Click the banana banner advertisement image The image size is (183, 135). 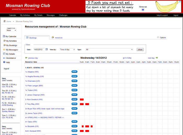click(167, 7)
